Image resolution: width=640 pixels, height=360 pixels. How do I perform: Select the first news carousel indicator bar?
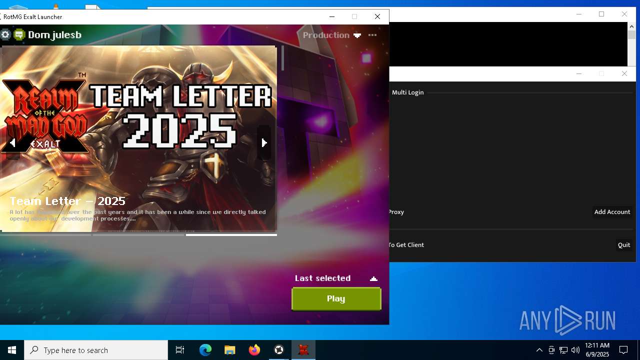coord(46,234)
